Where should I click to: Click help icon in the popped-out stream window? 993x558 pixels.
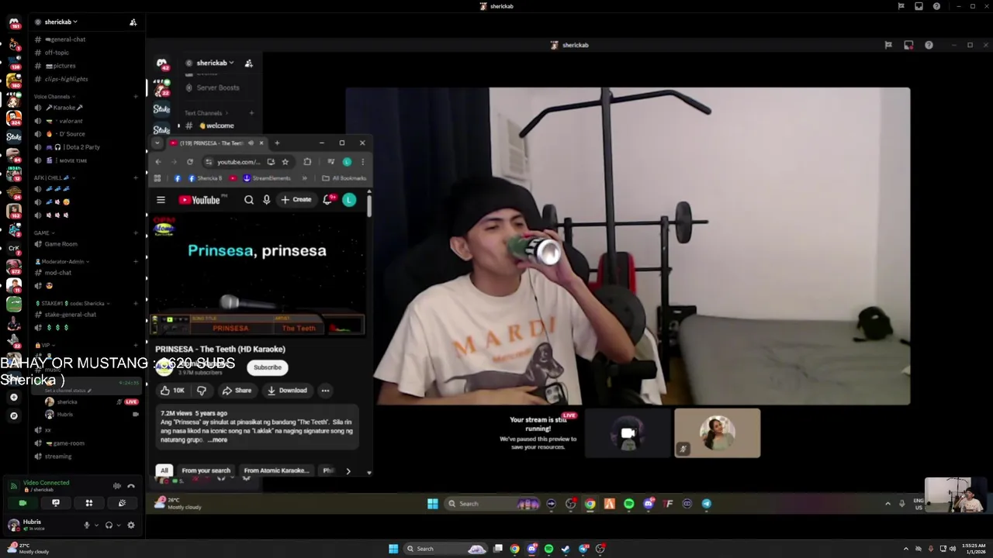[x=929, y=45]
